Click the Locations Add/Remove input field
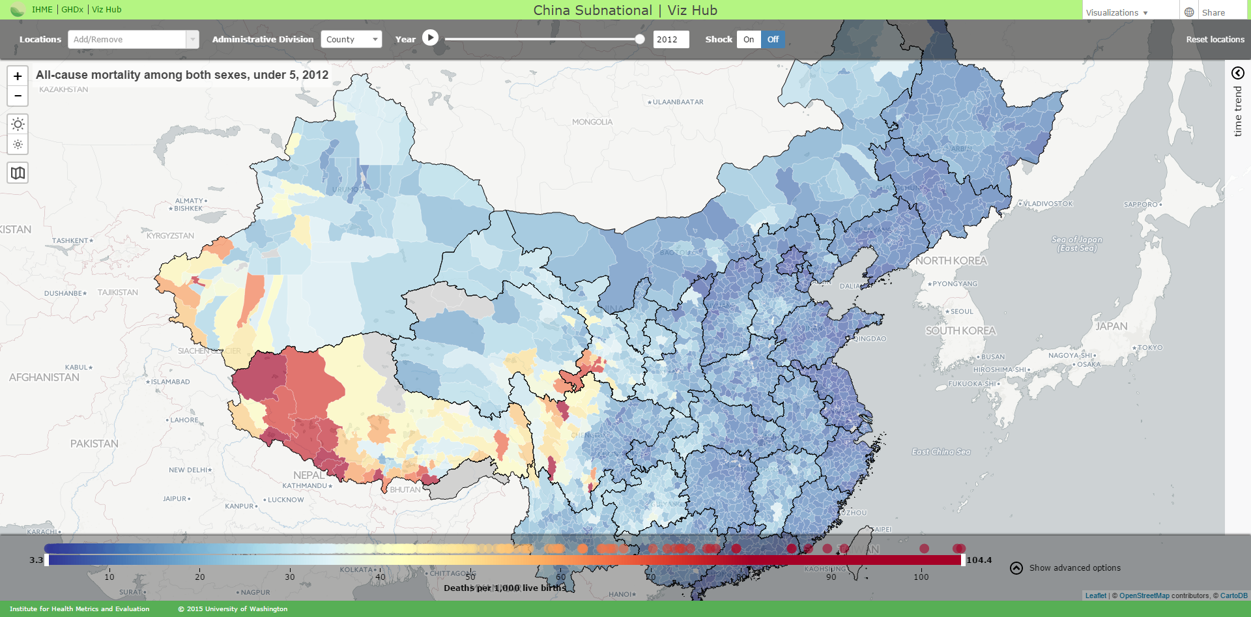 point(127,40)
